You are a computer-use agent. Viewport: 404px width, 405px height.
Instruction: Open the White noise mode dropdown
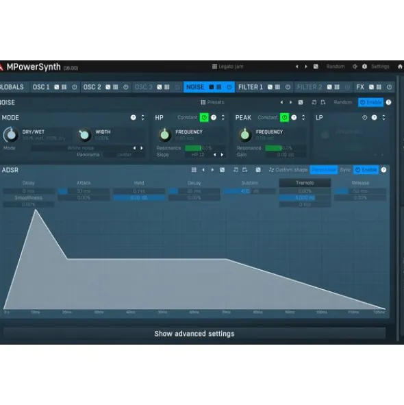click(x=81, y=148)
